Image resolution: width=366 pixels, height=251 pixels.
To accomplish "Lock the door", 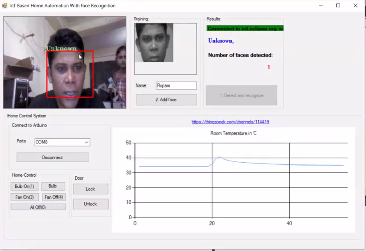I will click(91, 189).
